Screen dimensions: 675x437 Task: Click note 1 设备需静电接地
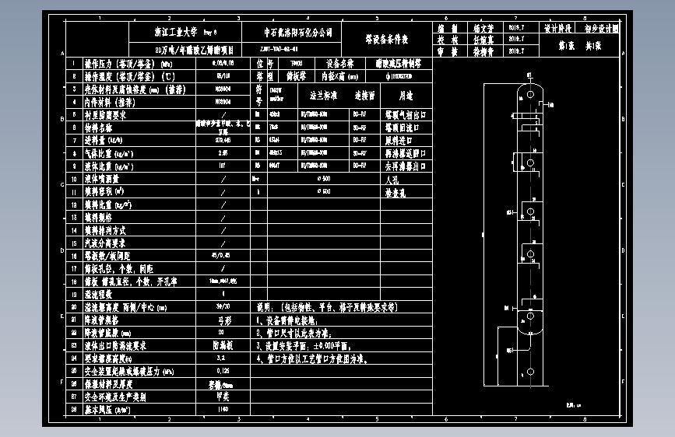pos(287,320)
